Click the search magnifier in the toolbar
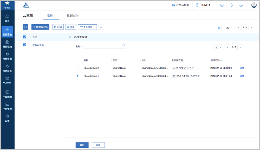 (x=101, y=27)
